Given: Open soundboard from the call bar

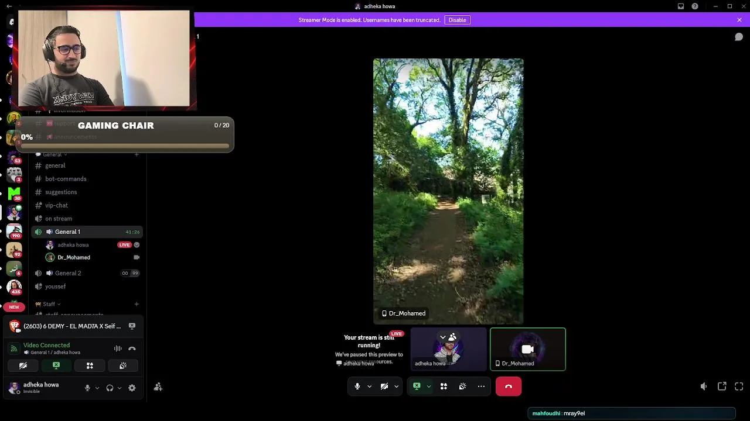Looking at the screenshot, I should [x=462, y=387].
